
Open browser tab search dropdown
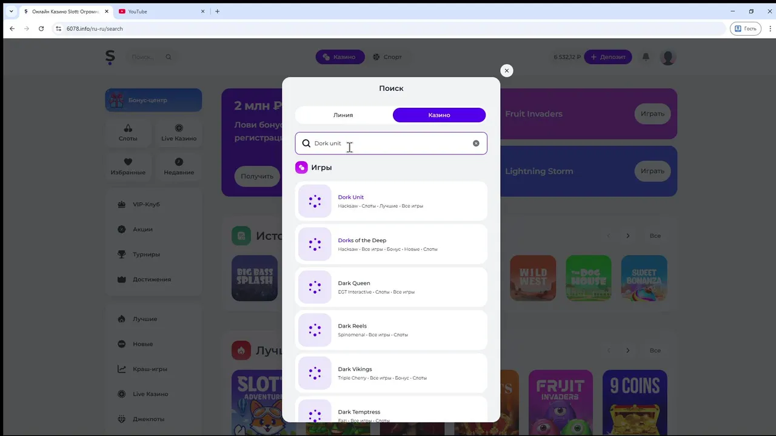click(x=11, y=12)
